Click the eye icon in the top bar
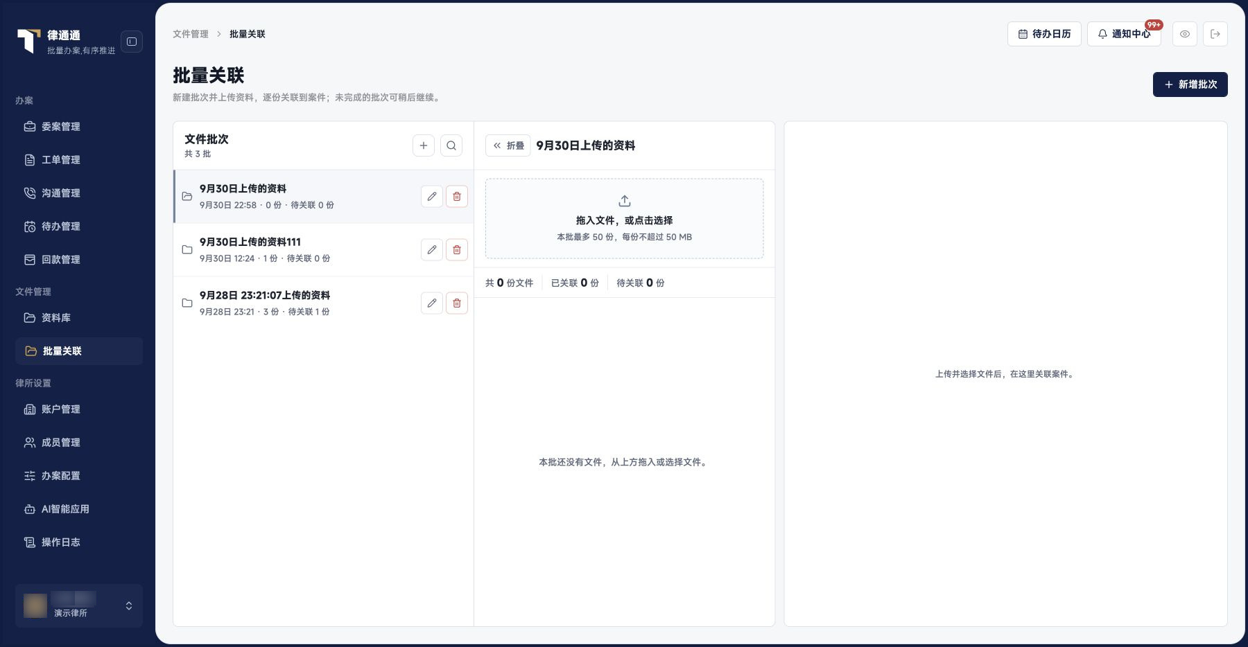Viewport: 1248px width, 647px height. tap(1185, 34)
